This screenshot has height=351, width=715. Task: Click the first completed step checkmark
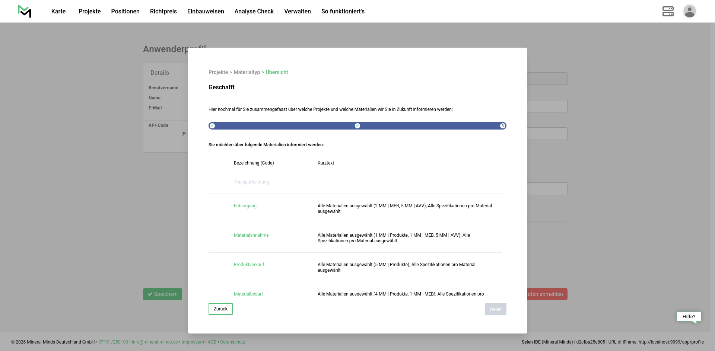click(x=212, y=126)
